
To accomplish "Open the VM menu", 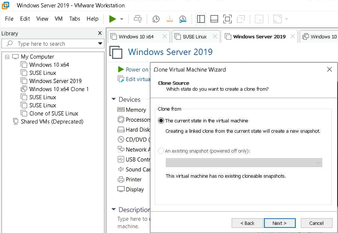I will point(59,19).
